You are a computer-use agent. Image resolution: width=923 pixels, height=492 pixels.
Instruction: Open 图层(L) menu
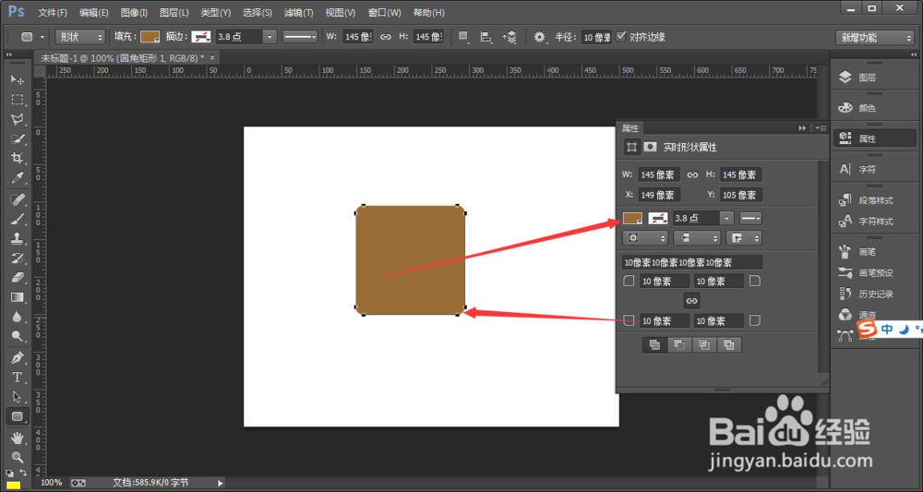tap(174, 12)
